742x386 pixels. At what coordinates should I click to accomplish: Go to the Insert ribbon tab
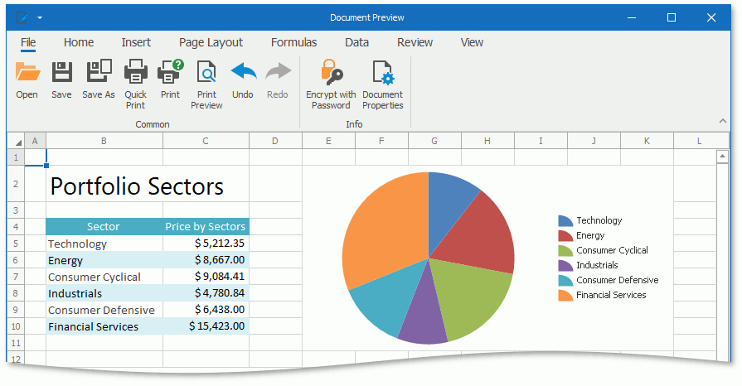[136, 42]
